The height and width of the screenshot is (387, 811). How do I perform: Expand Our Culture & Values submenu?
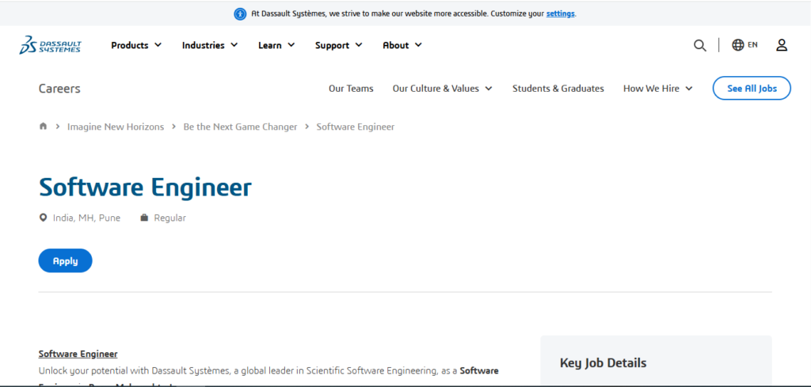(x=442, y=89)
